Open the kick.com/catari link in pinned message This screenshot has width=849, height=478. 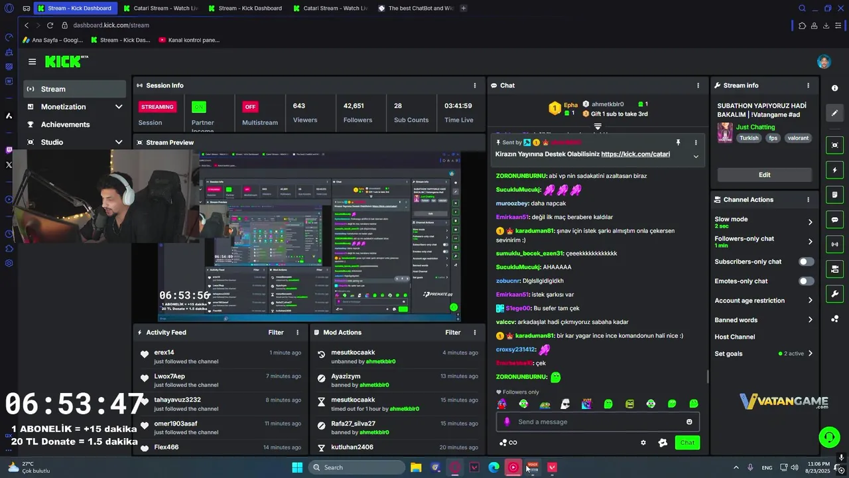point(635,154)
